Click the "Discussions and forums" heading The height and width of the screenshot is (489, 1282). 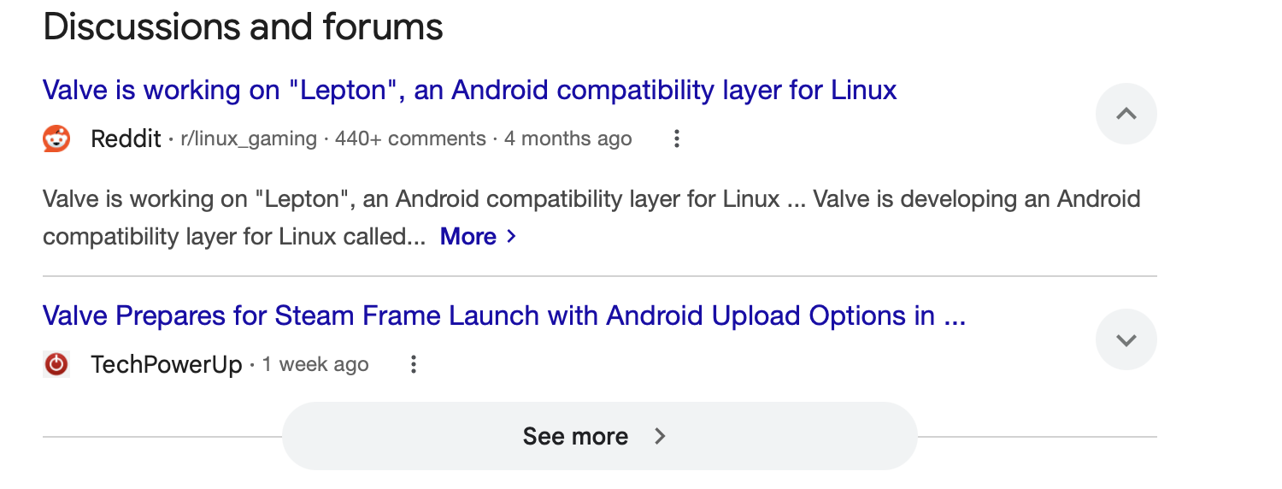243,27
